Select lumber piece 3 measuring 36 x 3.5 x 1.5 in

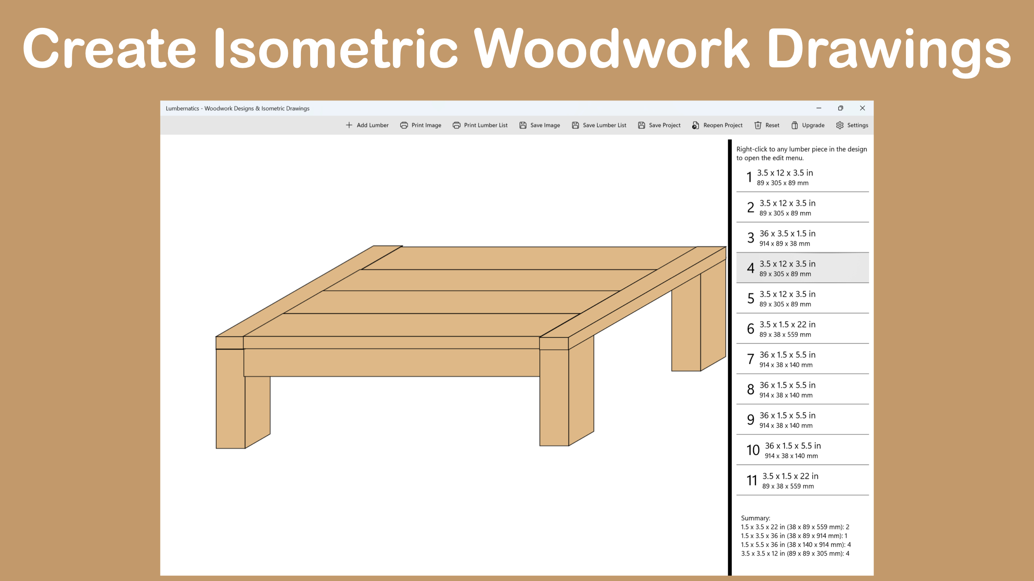coord(802,237)
